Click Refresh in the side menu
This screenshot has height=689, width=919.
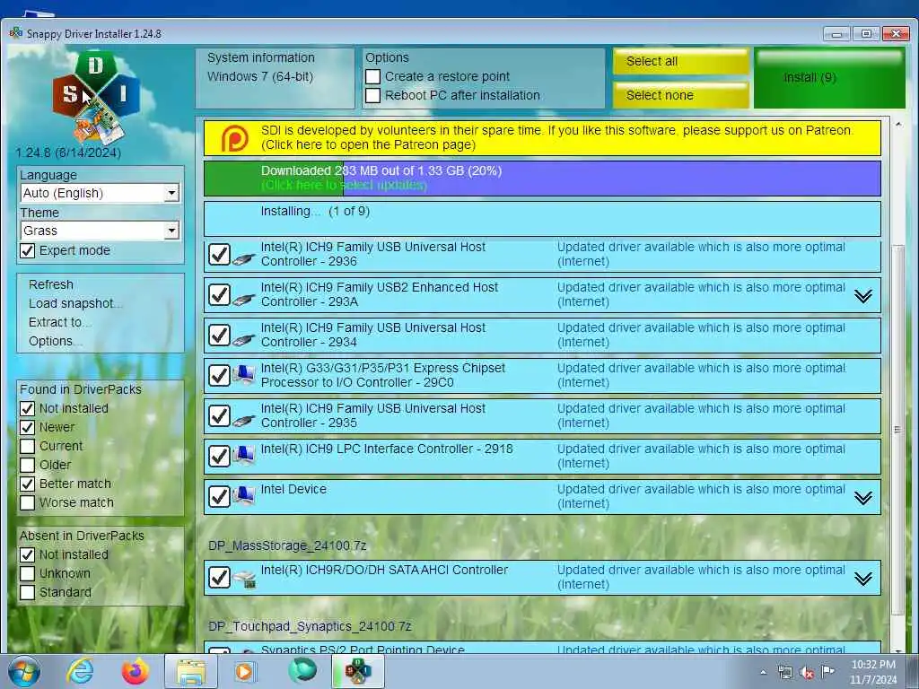pos(51,284)
